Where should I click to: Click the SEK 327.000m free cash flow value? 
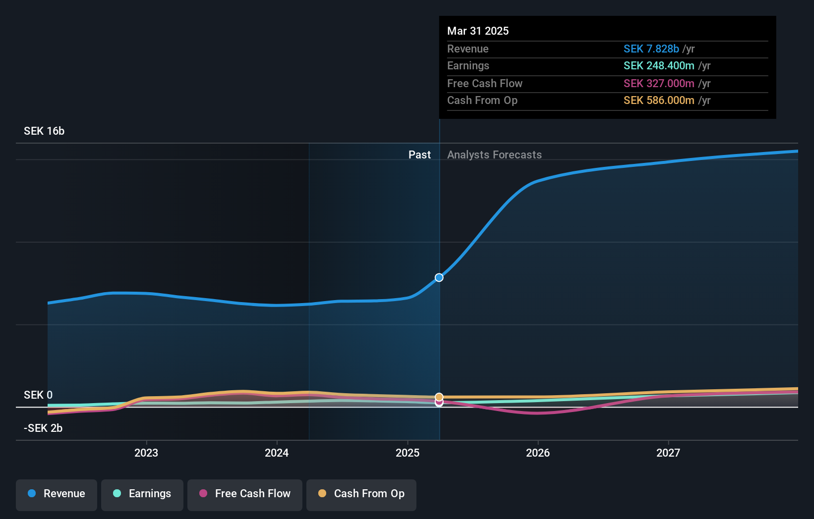point(659,83)
